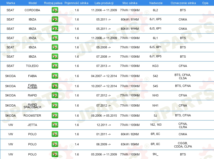Click the Pojemność silnika header
Viewport: 214px width, 159px height.
(76, 3)
